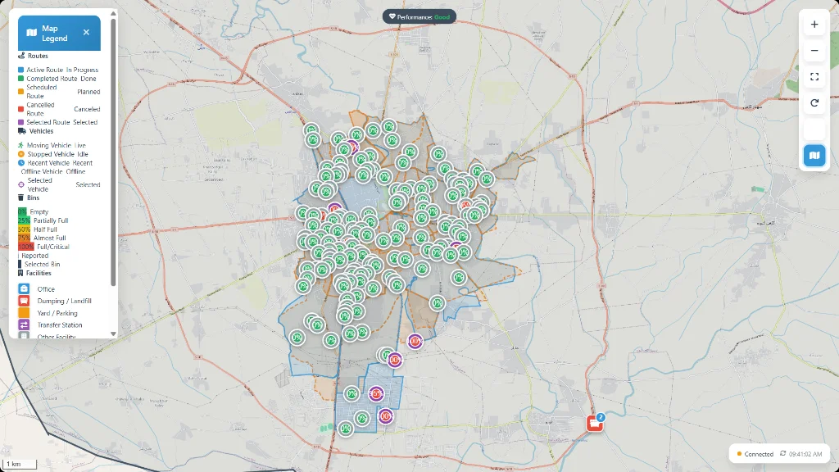Click the legend scrollbar up arrow
Image resolution: width=839 pixels, height=472 pixels.
[113, 13]
